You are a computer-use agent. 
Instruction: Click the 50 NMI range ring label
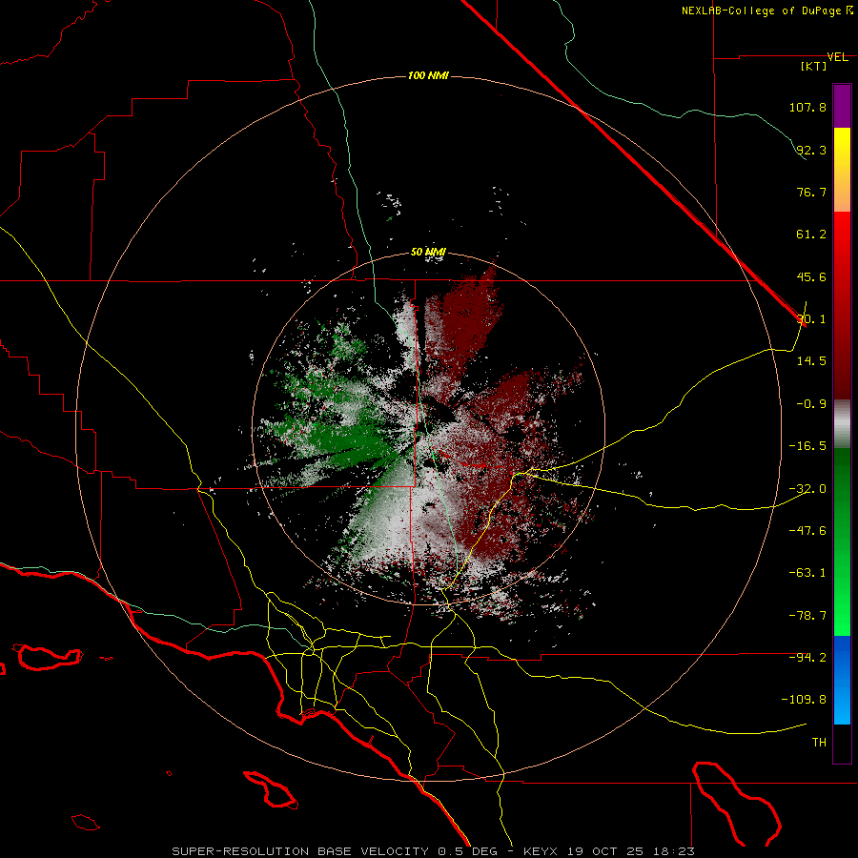click(x=428, y=253)
